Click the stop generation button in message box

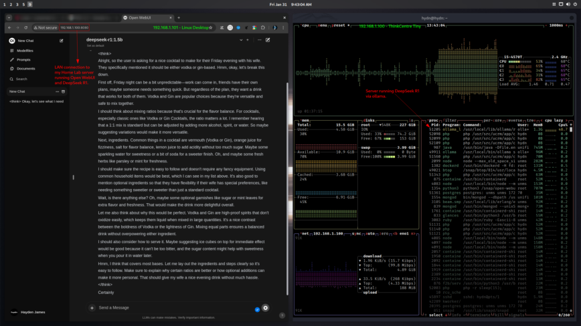click(265, 307)
